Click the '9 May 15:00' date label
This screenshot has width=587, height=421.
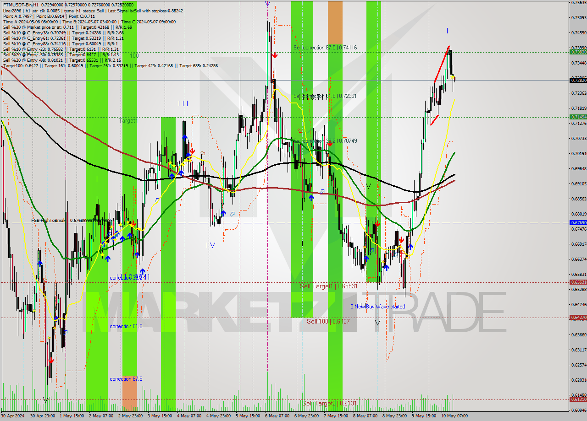[423, 416]
